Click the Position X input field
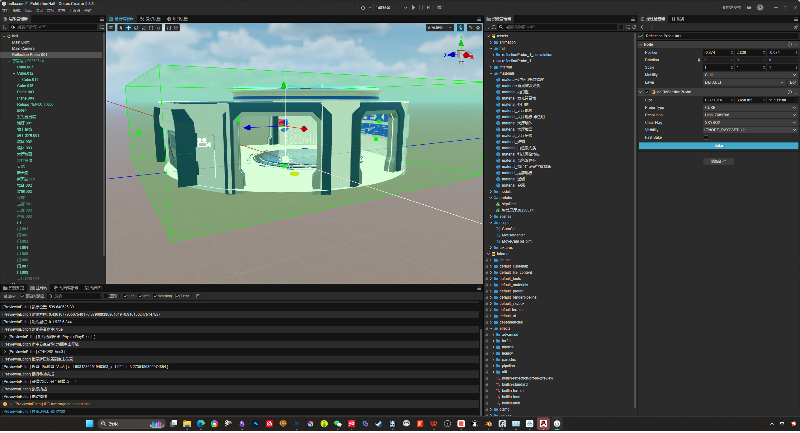The height and width of the screenshot is (433, 800). 716,53
